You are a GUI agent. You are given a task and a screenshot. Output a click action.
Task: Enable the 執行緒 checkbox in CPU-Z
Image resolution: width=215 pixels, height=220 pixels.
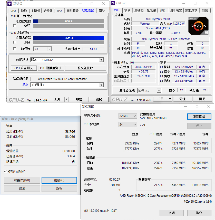15,49
